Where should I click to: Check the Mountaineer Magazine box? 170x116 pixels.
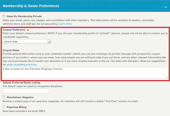tap(4, 97)
